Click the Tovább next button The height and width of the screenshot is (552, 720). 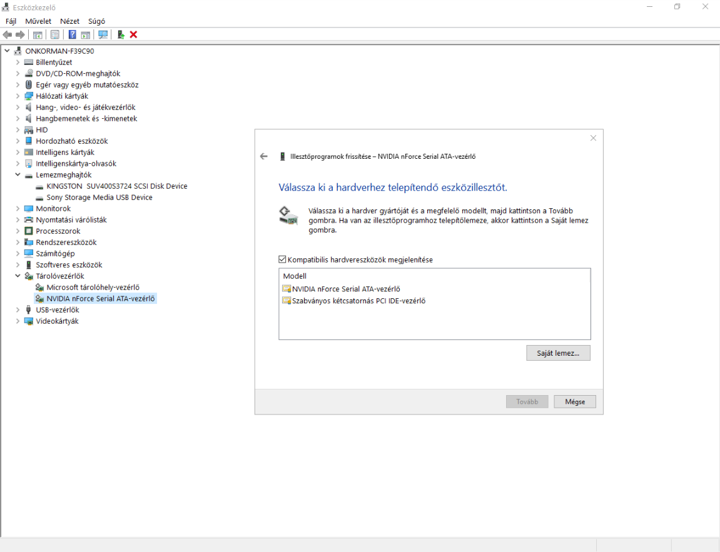click(527, 401)
